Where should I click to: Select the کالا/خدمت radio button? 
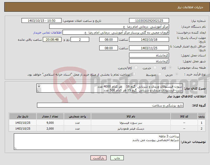click(x=136, y=68)
